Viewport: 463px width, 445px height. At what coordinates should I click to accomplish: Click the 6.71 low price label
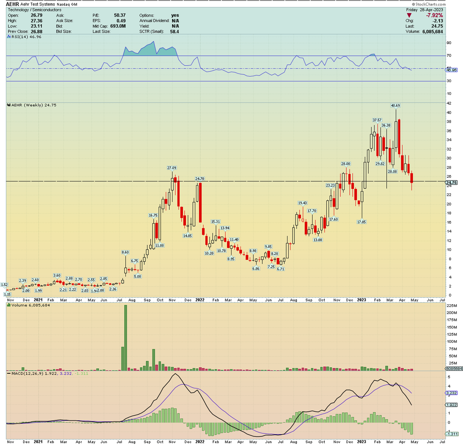[281, 269]
